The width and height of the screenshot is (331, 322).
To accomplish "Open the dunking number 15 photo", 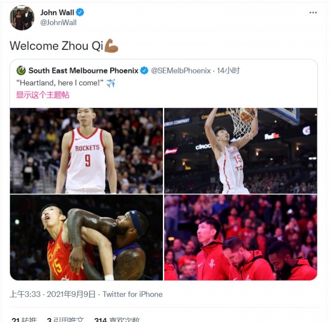I will [x=241, y=151].
